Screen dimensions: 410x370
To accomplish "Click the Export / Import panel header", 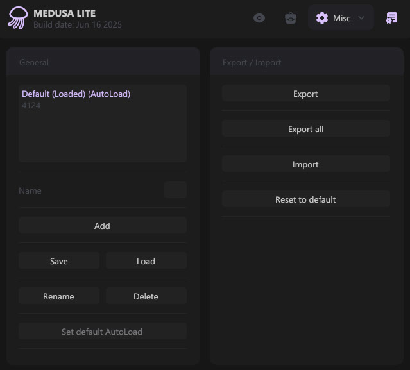I will point(252,62).
